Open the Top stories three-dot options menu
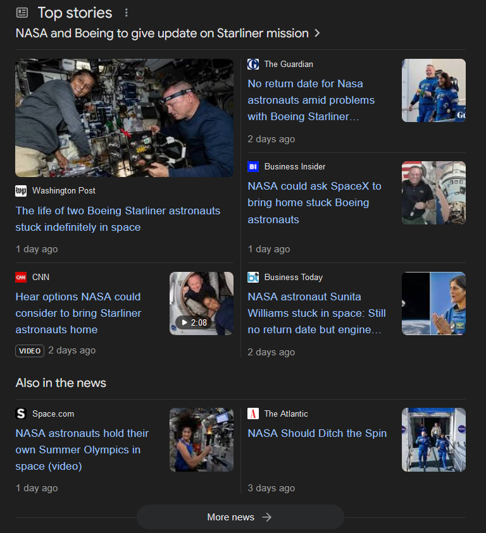Screen dimensions: 486x533 pyautogui.click(x=127, y=13)
